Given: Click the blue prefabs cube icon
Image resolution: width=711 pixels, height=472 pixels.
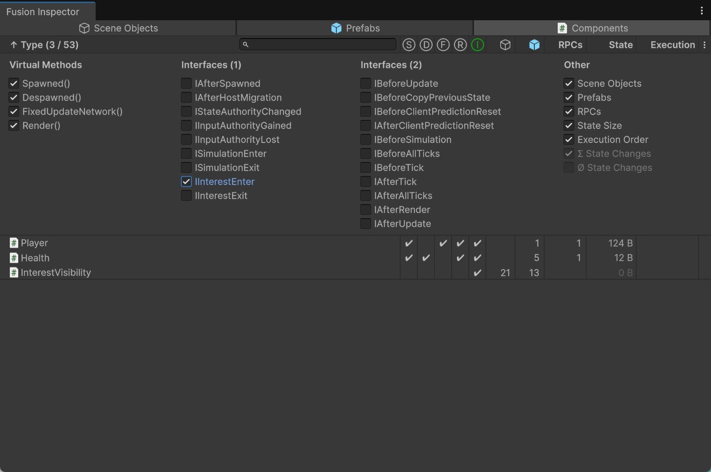Looking at the screenshot, I should [x=534, y=45].
